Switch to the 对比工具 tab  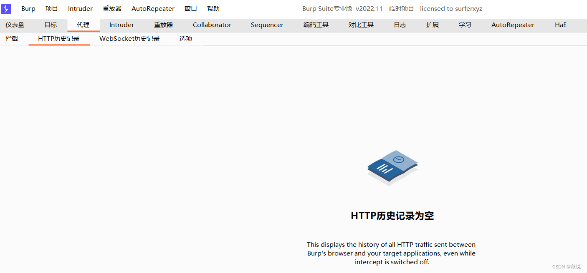click(x=361, y=25)
